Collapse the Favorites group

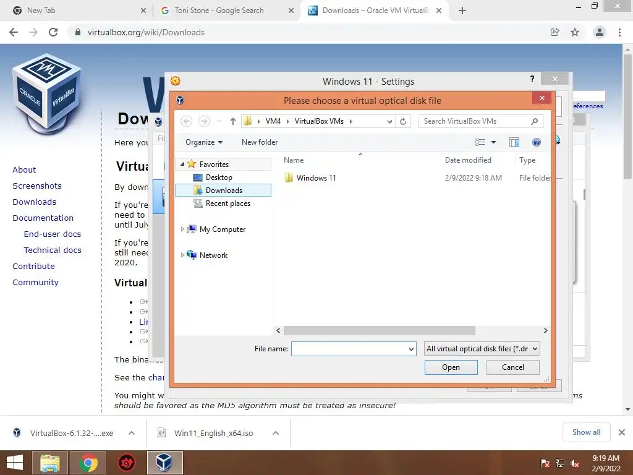pyautogui.click(x=182, y=164)
